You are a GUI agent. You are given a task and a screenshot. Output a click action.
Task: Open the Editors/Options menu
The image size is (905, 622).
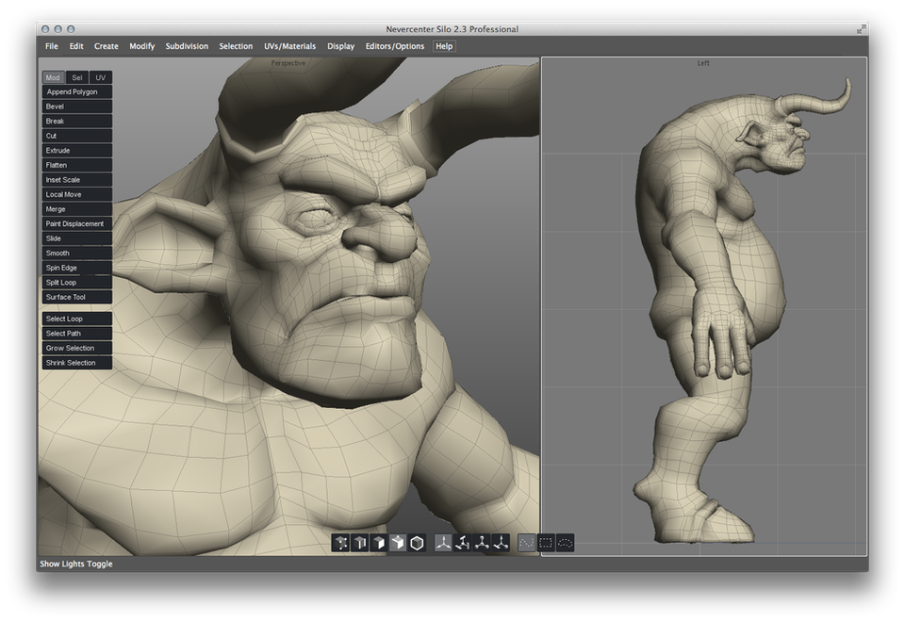pyautogui.click(x=395, y=46)
